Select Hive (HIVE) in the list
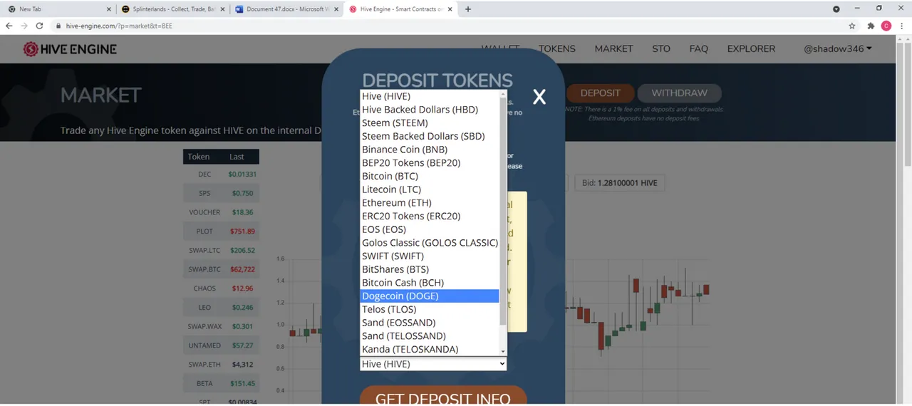Image resolution: width=912 pixels, height=406 pixels. tap(430, 96)
